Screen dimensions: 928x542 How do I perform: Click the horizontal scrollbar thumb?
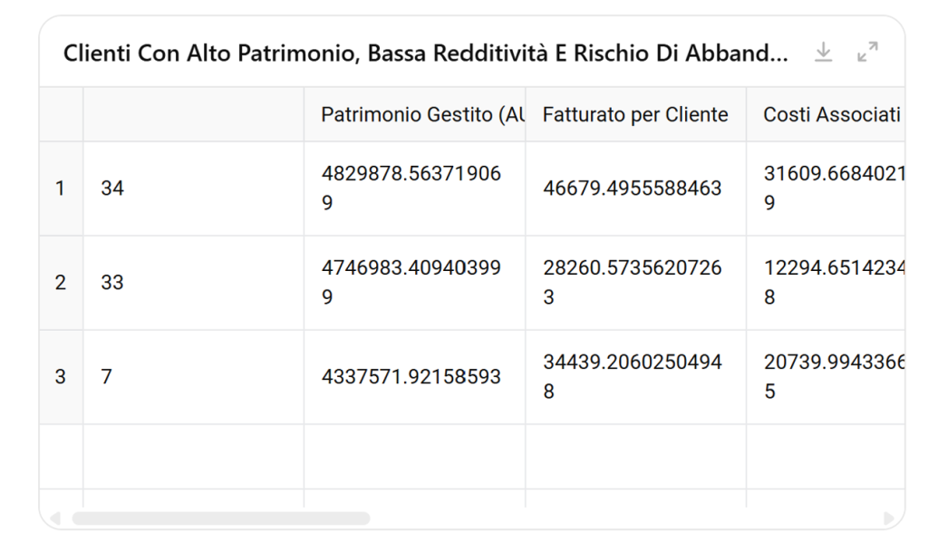coord(221,519)
